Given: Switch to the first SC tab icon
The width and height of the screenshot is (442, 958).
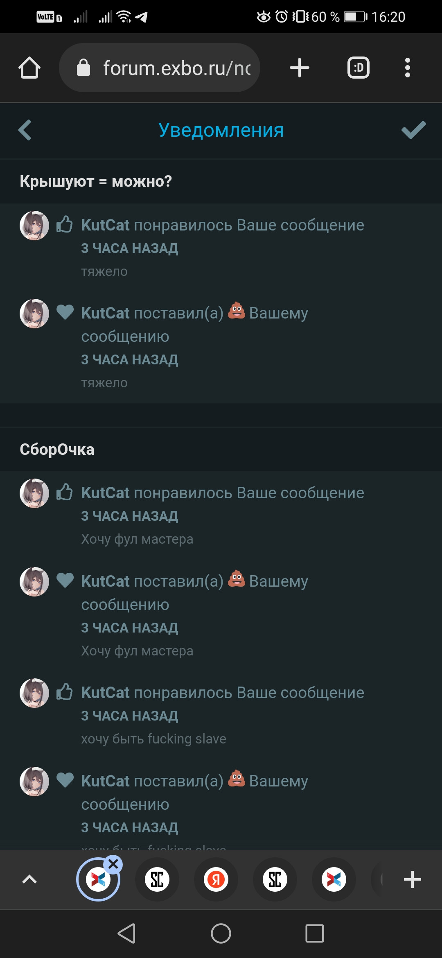Looking at the screenshot, I should 157,879.
